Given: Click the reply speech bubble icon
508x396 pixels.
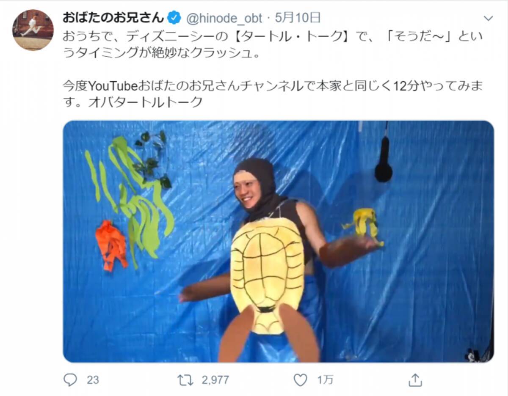Looking at the screenshot, I should (70, 380).
